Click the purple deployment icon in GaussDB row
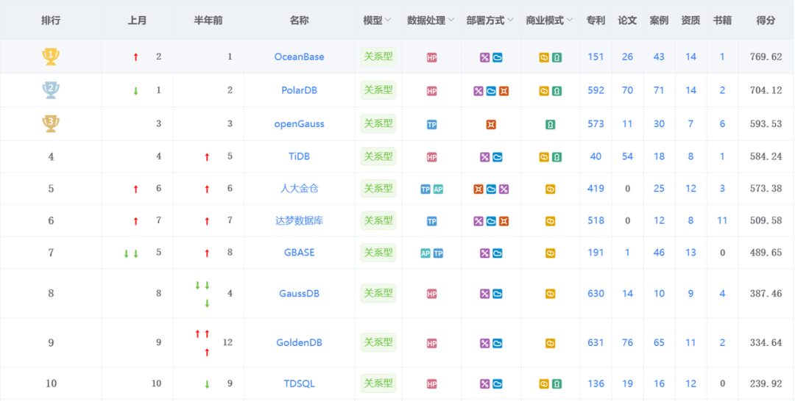The height and width of the screenshot is (401, 795). (484, 294)
